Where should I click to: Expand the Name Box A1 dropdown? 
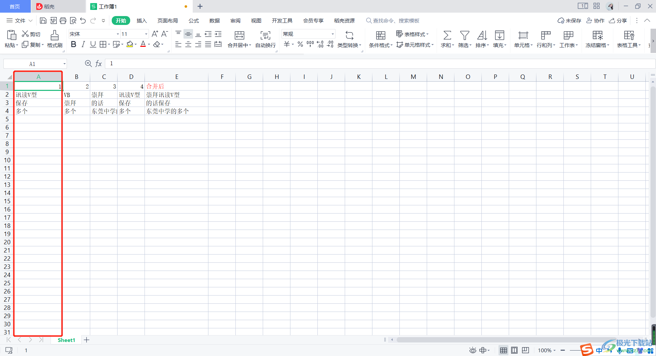(x=64, y=64)
